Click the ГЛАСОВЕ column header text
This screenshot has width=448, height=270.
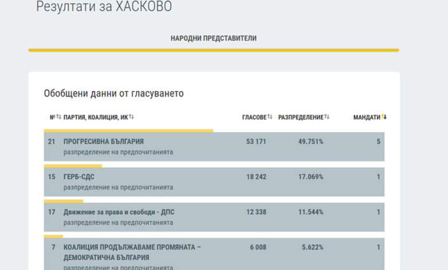(x=254, y=117)
